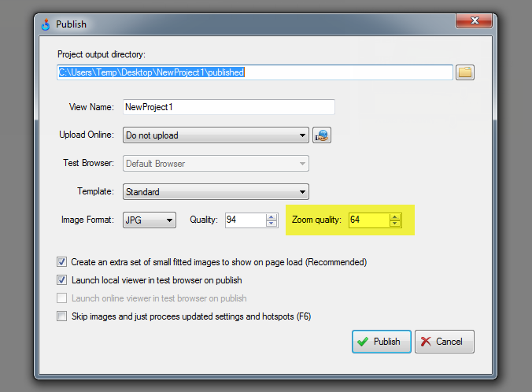This screenshot has height=392, width=532.
Task: Click the Cancel button
Action: 445,342
